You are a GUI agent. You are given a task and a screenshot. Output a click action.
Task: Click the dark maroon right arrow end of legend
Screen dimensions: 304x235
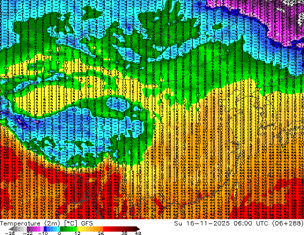138,229
